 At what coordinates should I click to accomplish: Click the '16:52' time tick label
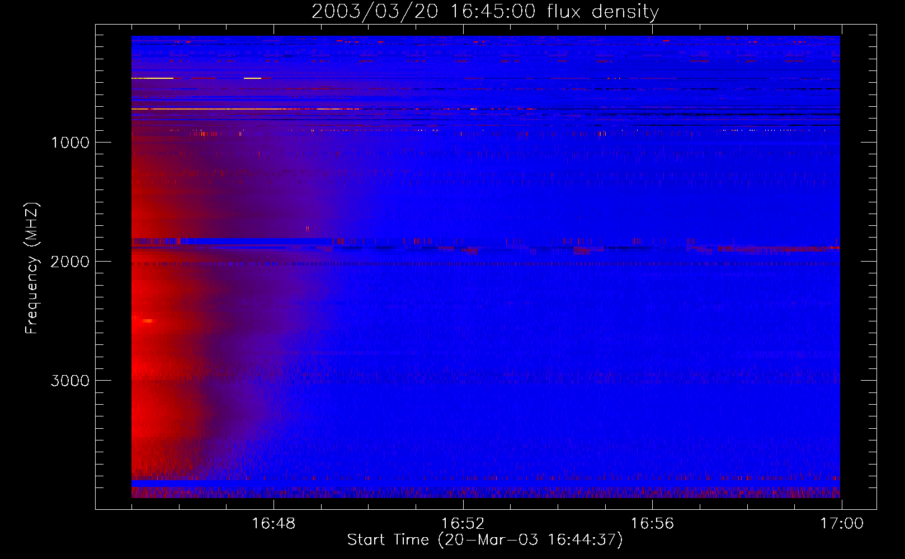tap(463, 524)
